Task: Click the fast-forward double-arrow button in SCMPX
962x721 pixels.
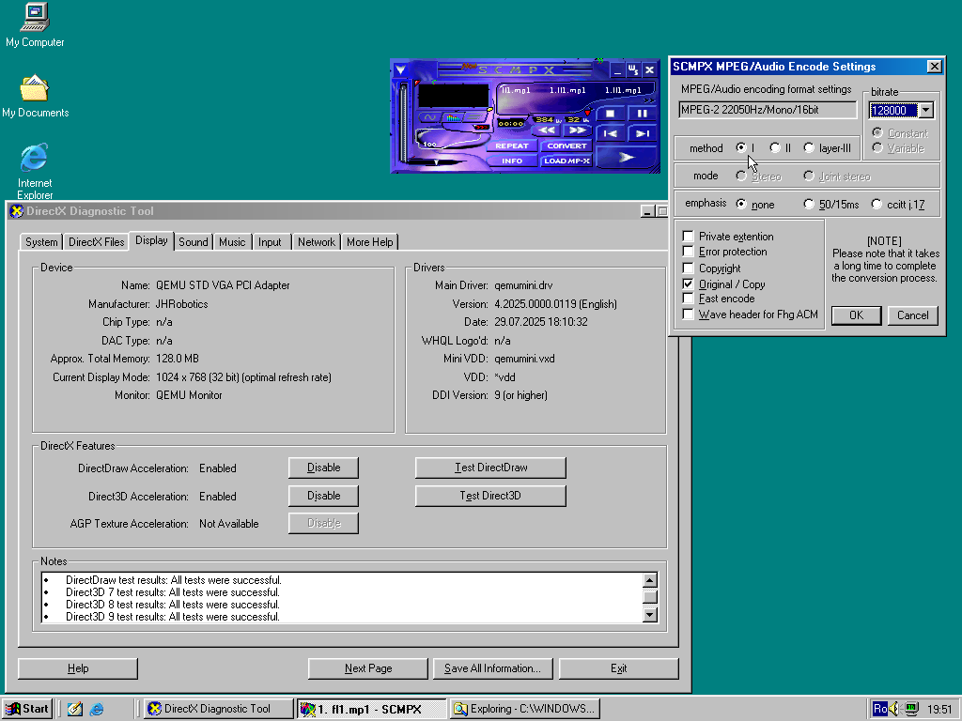Action: click(x=576, y=131)
